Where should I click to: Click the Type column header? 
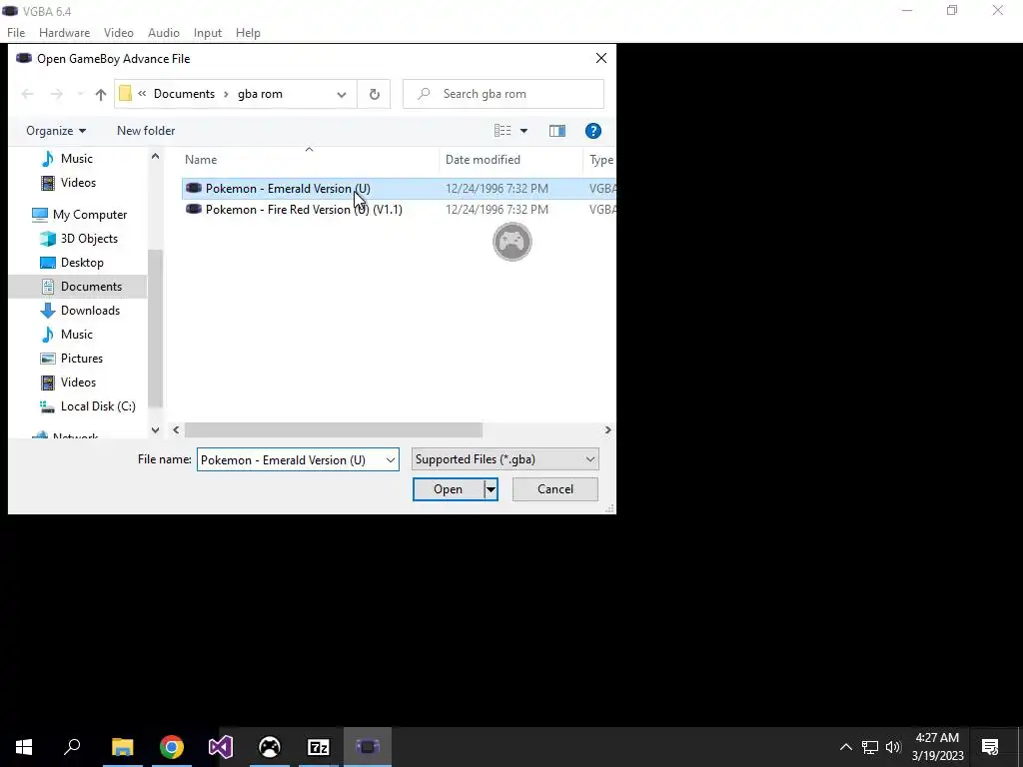click(600, 160)
